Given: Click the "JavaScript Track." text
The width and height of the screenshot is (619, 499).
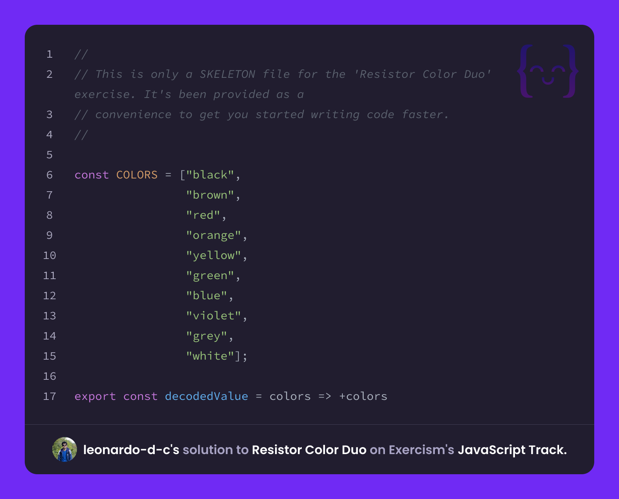Looking at the screenshot, I should [512, 450].
